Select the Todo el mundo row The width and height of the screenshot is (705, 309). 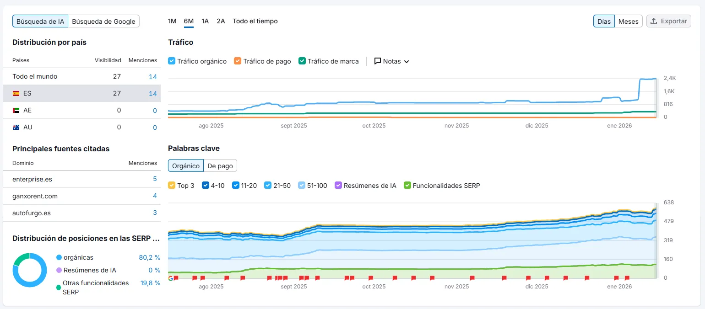82,76
